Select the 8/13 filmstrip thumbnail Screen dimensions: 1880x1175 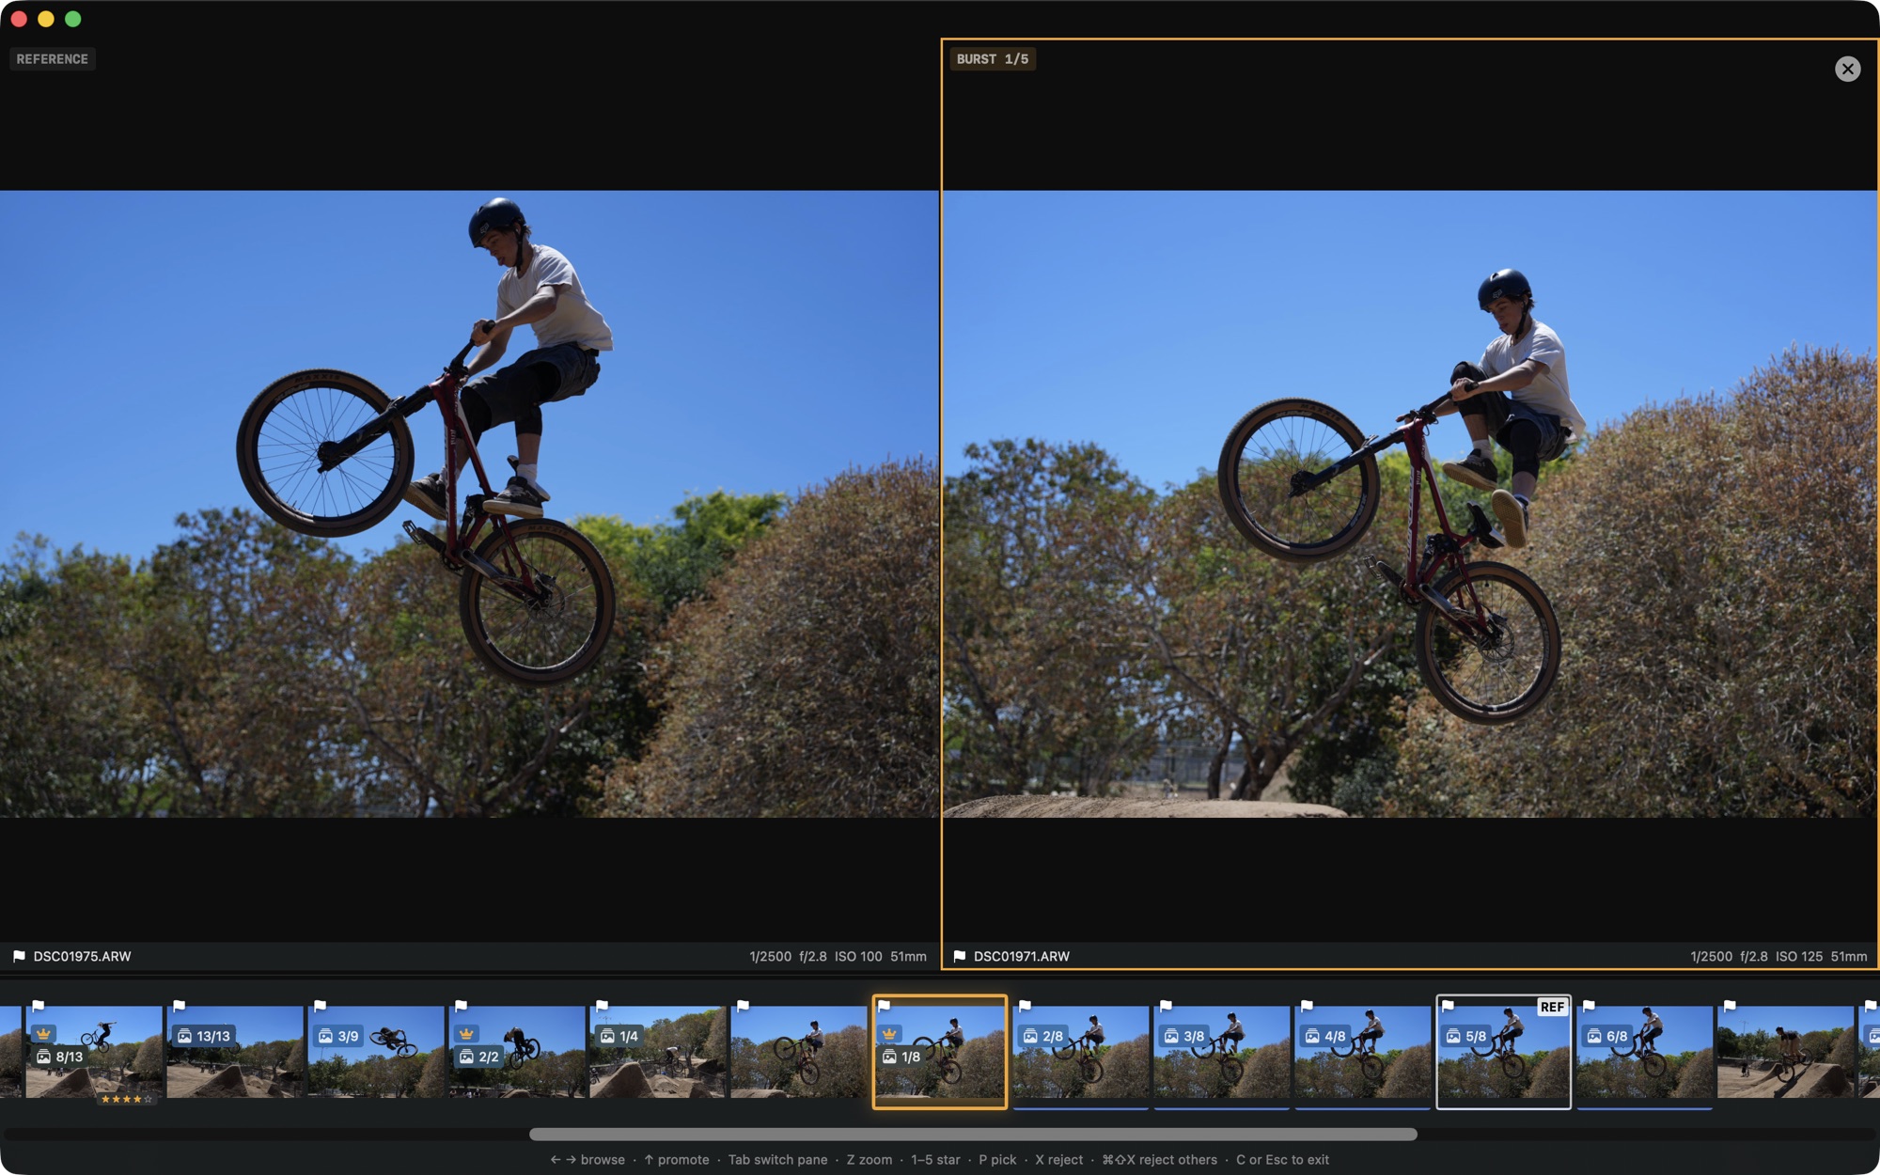coord(94,1052)
